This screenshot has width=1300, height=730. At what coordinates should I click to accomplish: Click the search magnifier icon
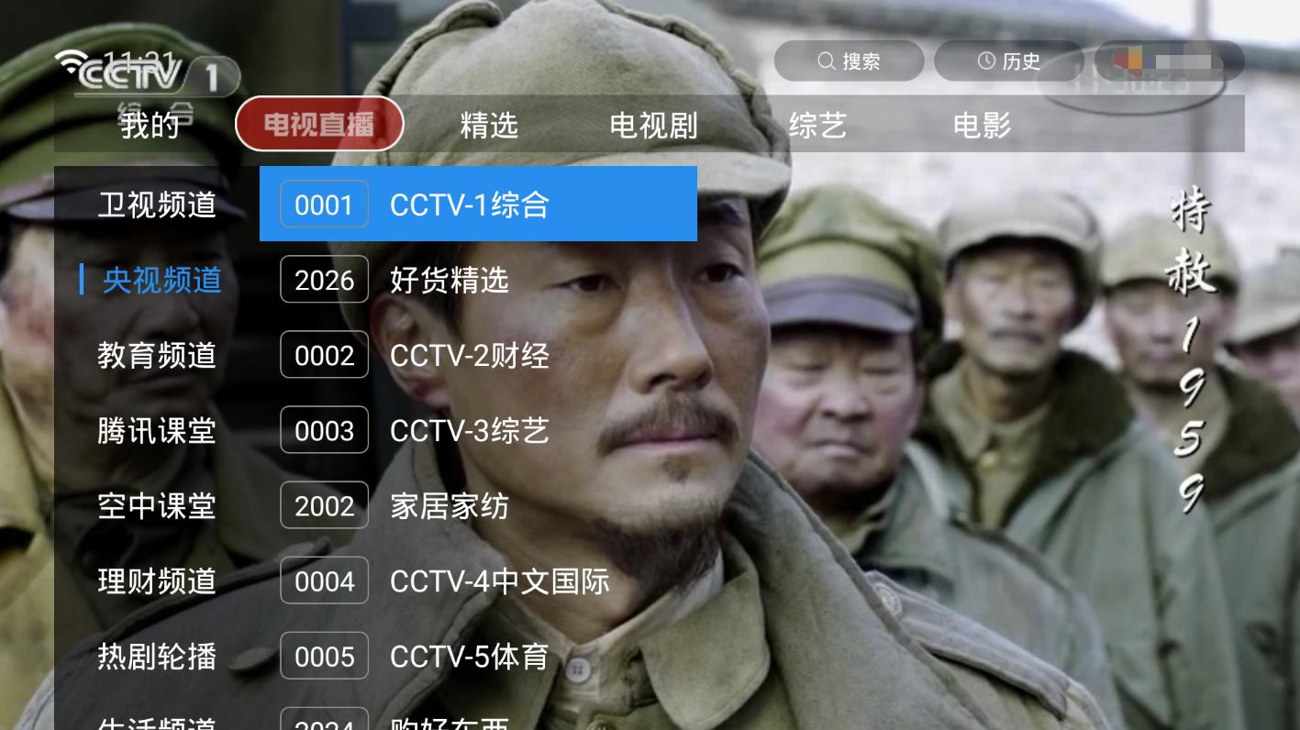coord(827,61)
